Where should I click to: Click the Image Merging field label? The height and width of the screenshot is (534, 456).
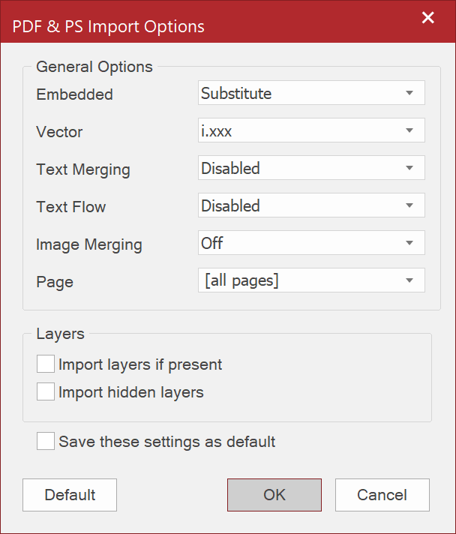tap(89, 244)
